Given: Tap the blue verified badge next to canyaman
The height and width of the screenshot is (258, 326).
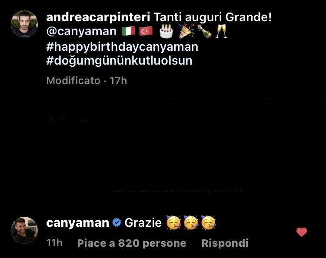Looking at the screenshot, I should pos(116,223).
